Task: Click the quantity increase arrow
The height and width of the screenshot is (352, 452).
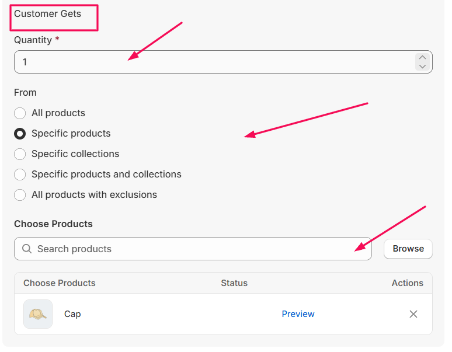Action: [x=422, y=58]
